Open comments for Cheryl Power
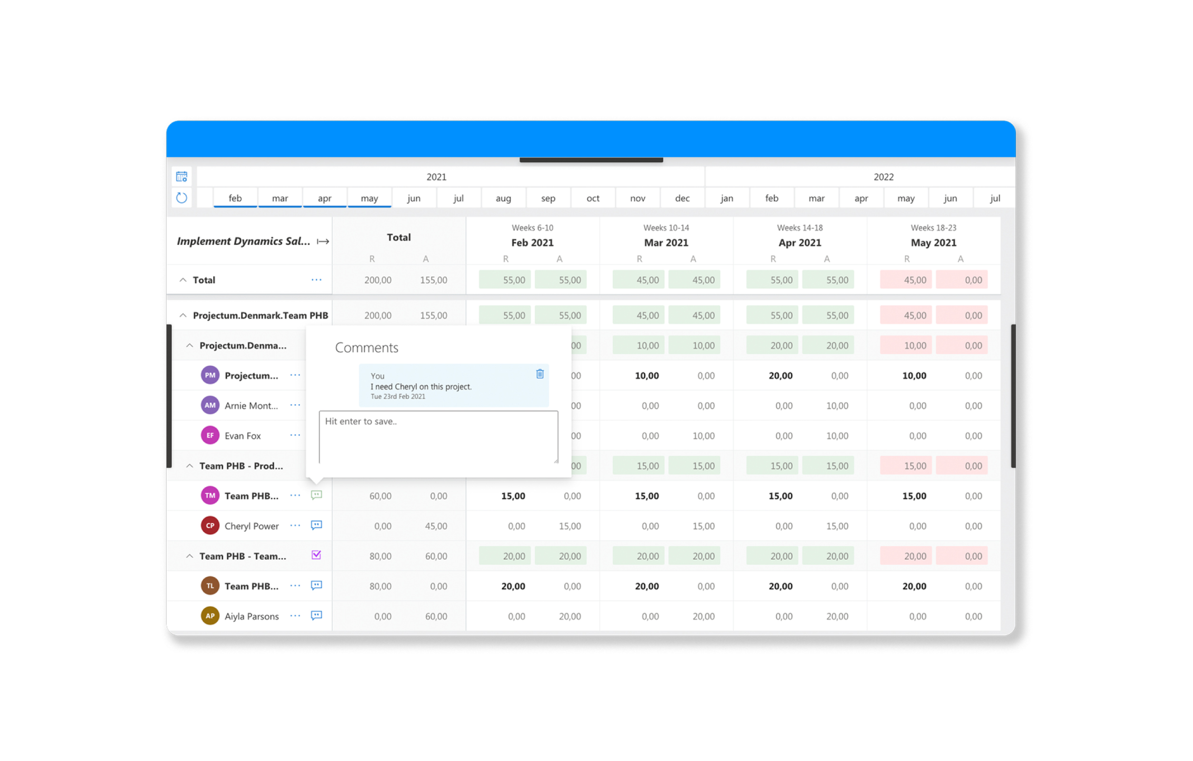 click(316, 525)
